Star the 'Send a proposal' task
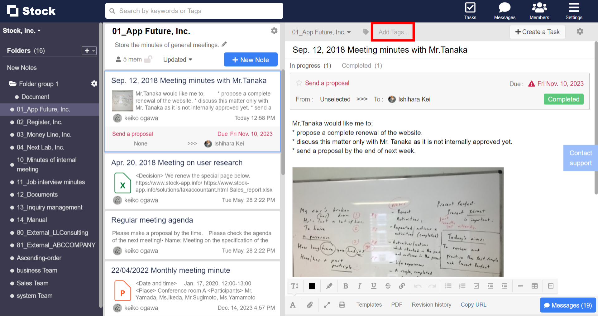Screen dimensions: 598x316 click(299, 83)
